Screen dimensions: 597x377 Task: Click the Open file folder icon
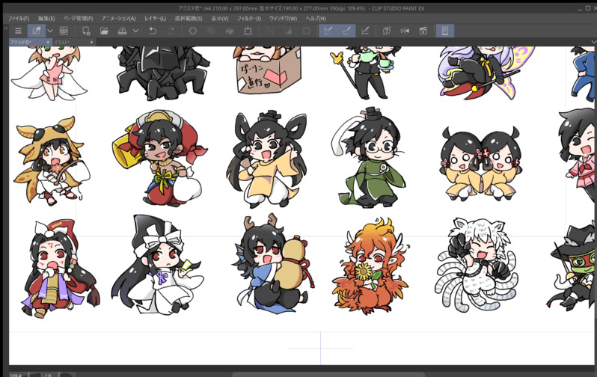[x=104, y=31]
